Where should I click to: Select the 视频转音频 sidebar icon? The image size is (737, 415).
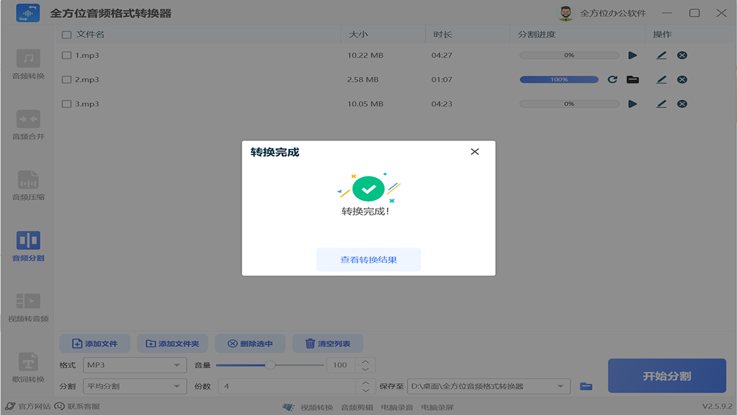27,304
